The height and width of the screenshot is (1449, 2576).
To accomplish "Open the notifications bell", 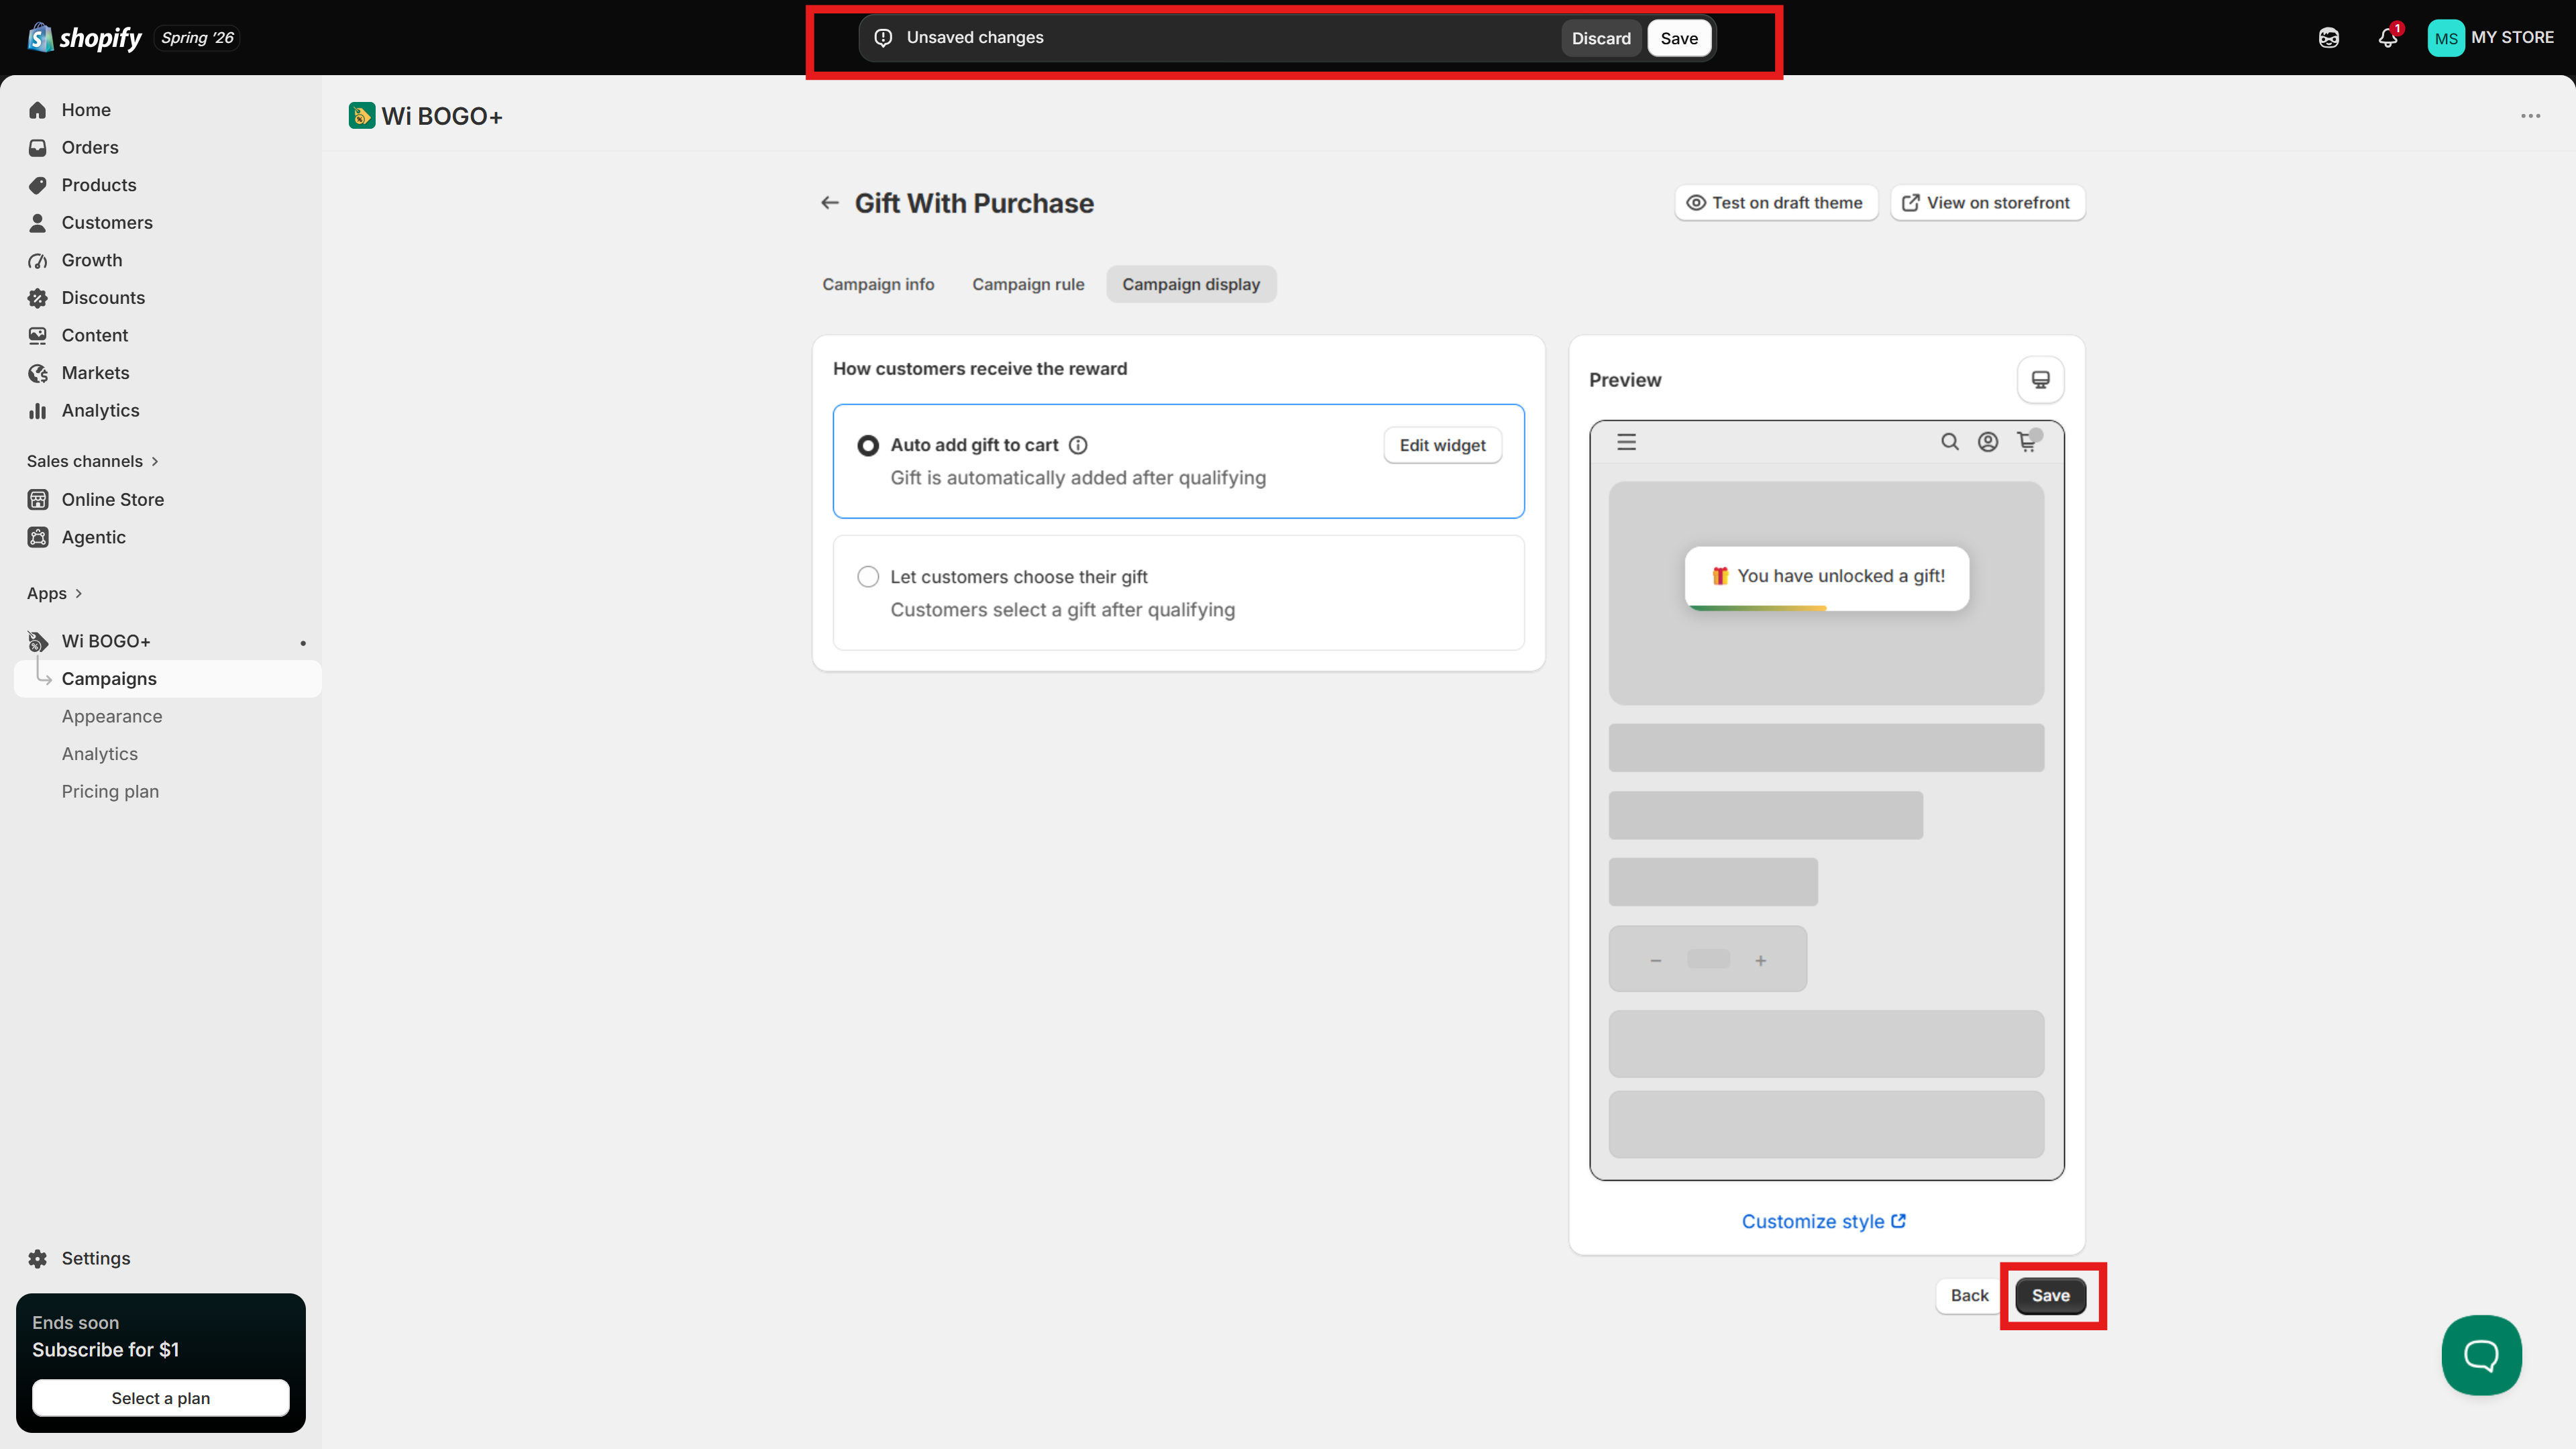I will [x=2388, y=37].
